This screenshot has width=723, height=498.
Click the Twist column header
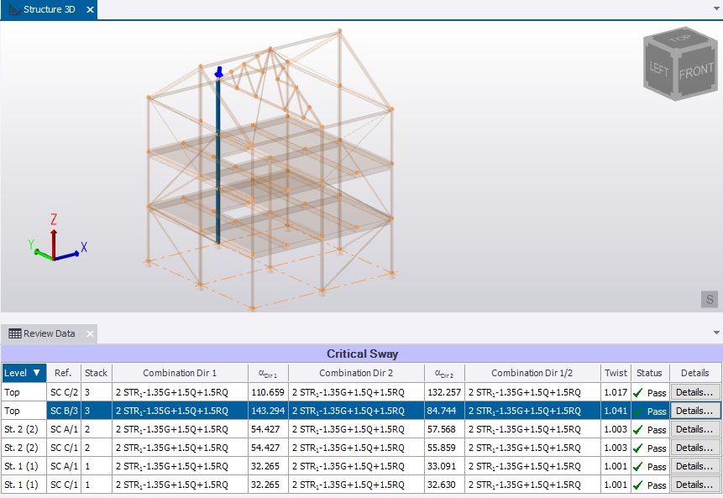[614, 373]
